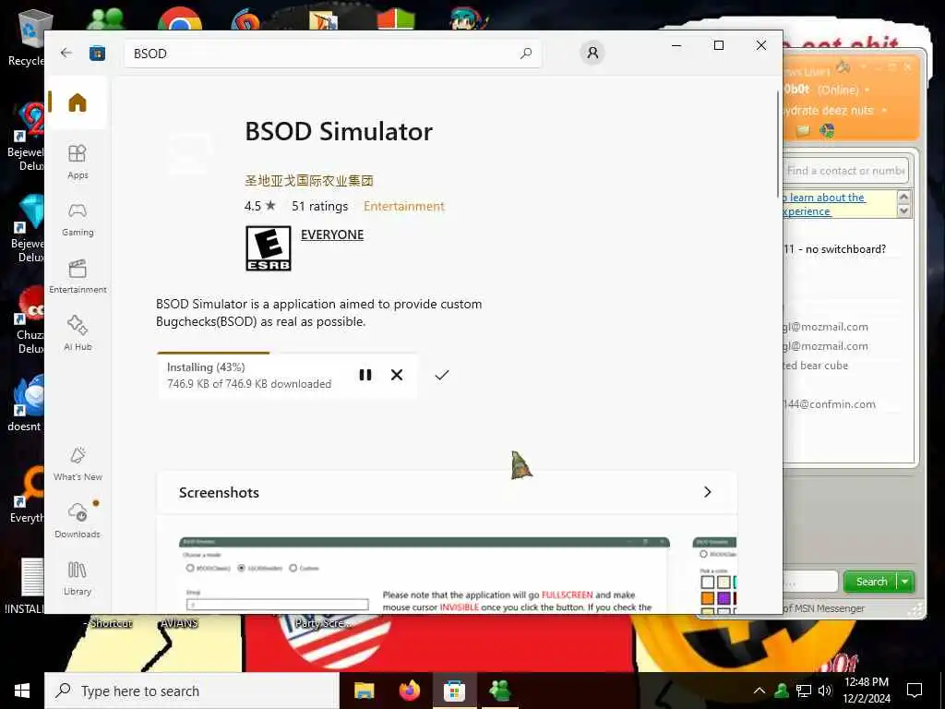Screen dimensions: 945x709
Task: Expand the Screenshots section chevron
Action: pos(708,492)
